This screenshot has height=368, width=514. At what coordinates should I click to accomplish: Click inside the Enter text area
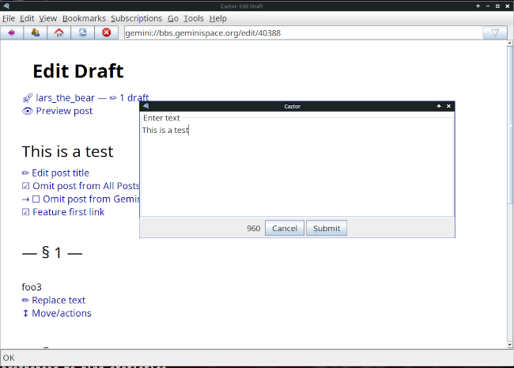pyautogui.click(x=297, y=169)
